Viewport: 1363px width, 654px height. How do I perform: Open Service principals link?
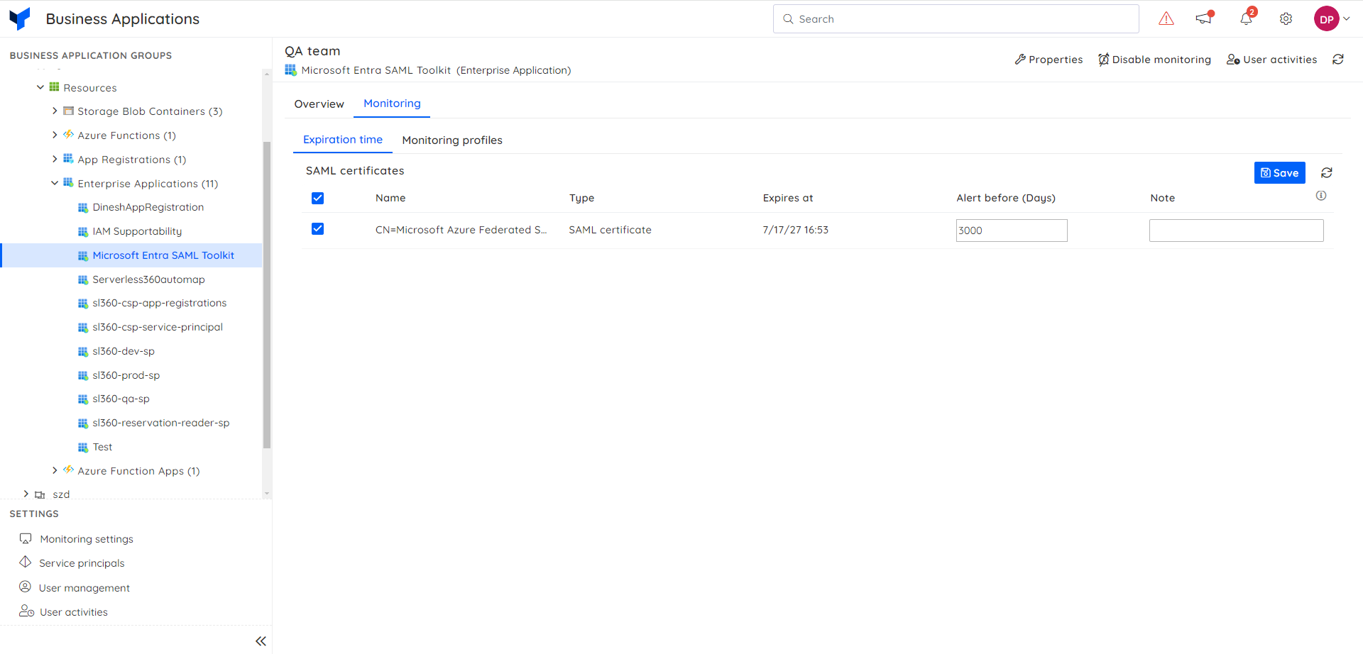[x=82, y=563]
